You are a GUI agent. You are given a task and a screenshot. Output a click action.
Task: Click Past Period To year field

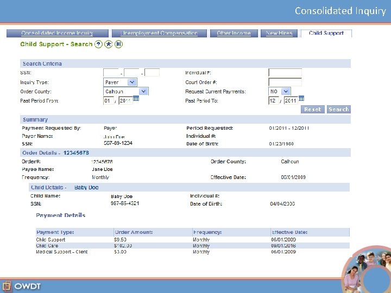(x=291, y=101)
